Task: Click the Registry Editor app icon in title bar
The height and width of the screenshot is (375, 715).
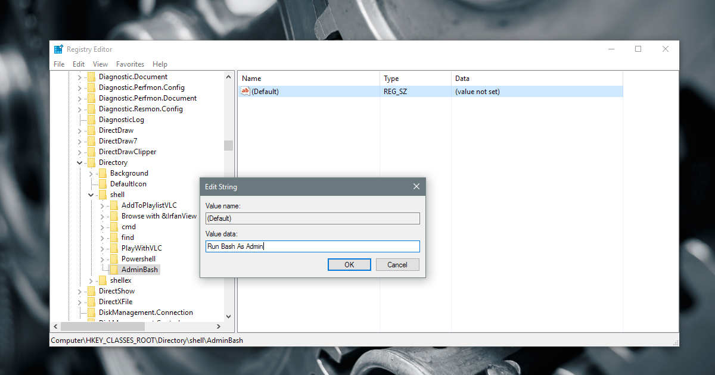Action: tap(58, 49)
